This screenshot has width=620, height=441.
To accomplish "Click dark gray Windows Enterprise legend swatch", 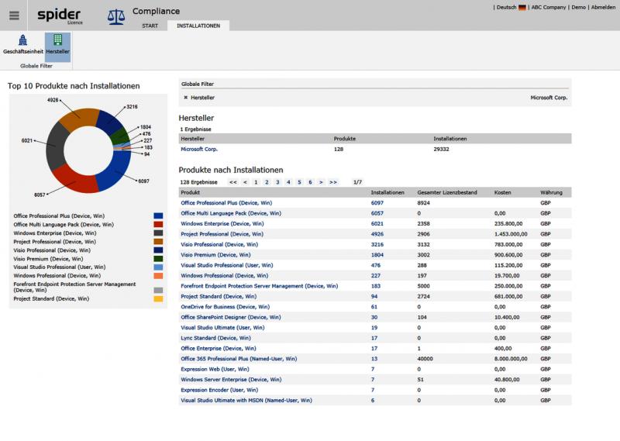I will point(158,233).
